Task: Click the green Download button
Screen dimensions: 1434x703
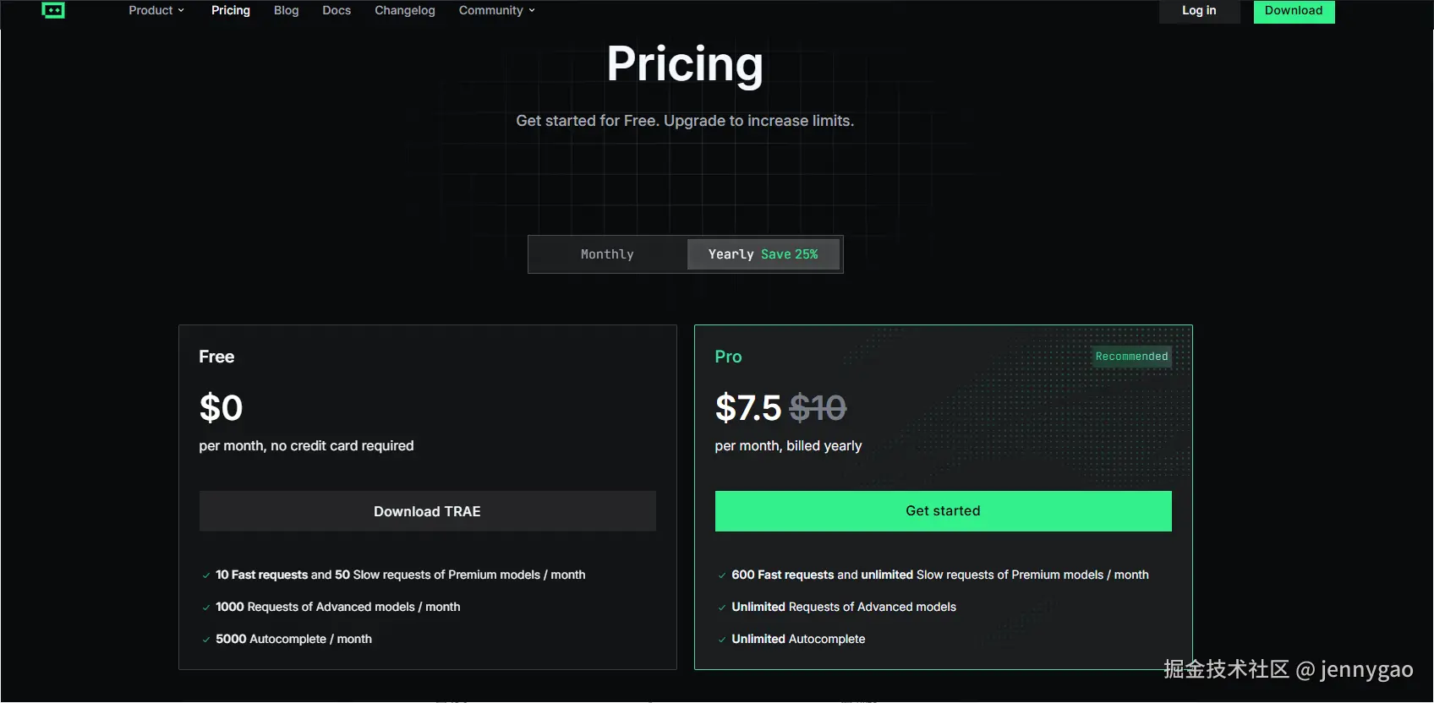Action: pos(1293,11)
